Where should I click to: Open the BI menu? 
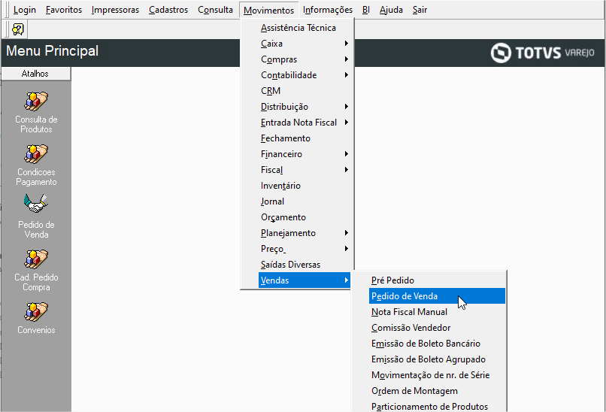tap(366, 10)
